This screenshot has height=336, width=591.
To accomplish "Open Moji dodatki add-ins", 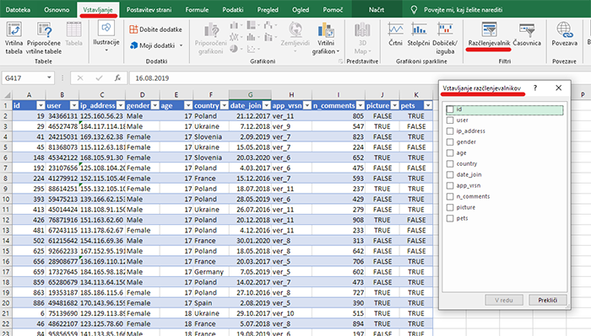I will click(x=152, y=45).
